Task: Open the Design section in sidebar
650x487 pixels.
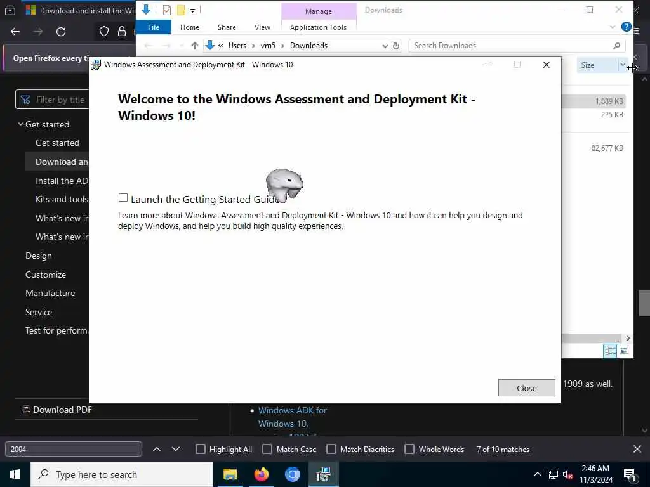Action: click(39, 256)
